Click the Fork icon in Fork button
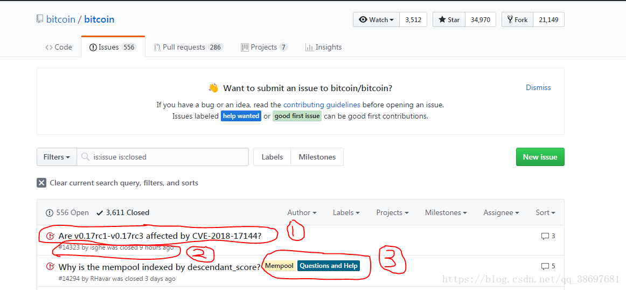626x290 pixels. (510, 19)
